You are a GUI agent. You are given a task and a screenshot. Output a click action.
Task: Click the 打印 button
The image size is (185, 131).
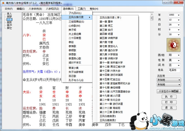(x=169, y=102)
